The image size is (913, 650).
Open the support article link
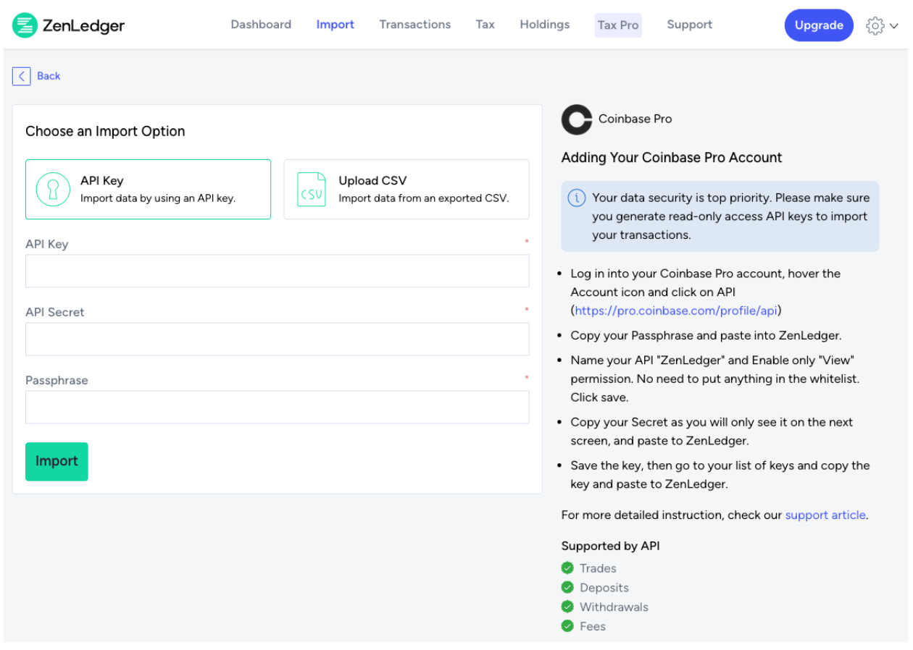click(825, 515)
